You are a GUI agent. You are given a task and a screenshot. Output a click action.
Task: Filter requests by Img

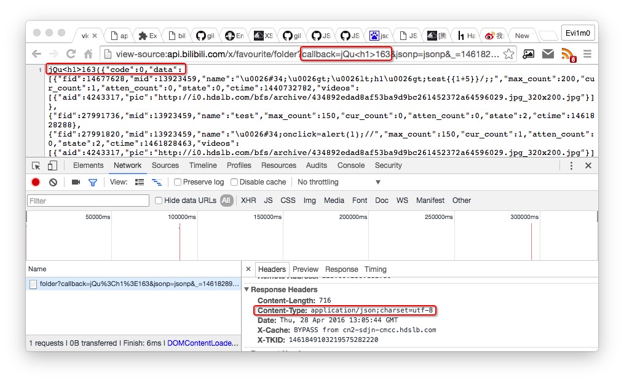point(310,201)
